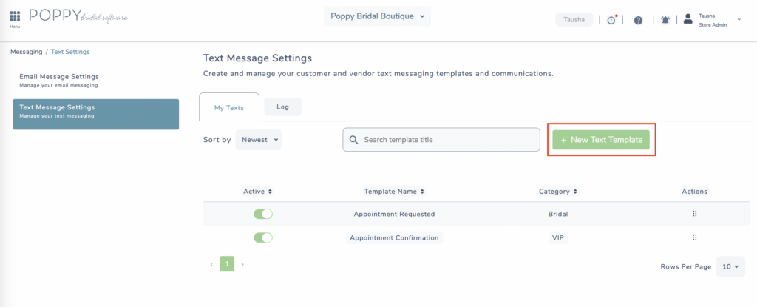Click the user profile avatar icon
The height and width of the screenshot is (307, 757).
[x=688, y=19]
